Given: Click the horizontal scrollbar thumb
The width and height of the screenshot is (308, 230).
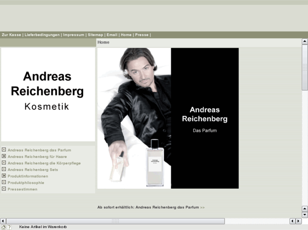Looking at the screenshot, I should [x=116, y=221].
